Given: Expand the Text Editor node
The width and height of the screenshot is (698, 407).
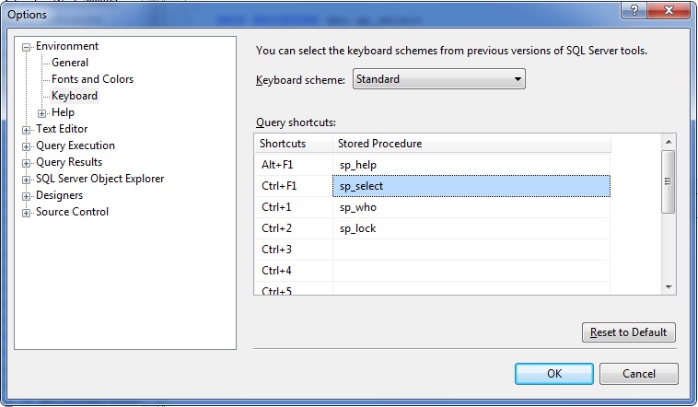Looking at the screenshot, I should (27, 130).
